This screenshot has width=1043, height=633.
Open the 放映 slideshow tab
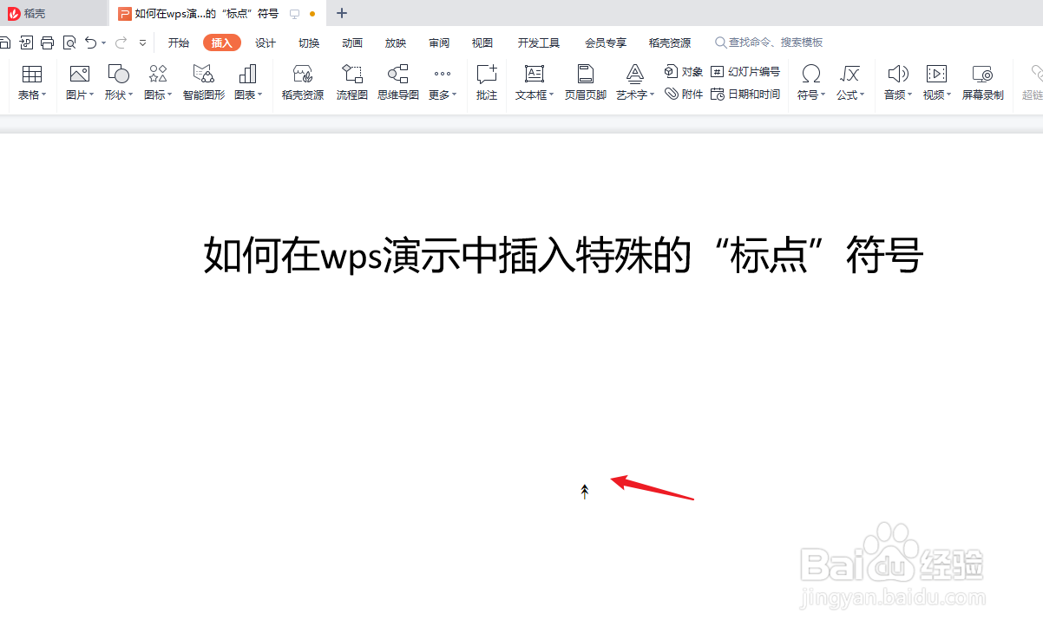395,42
